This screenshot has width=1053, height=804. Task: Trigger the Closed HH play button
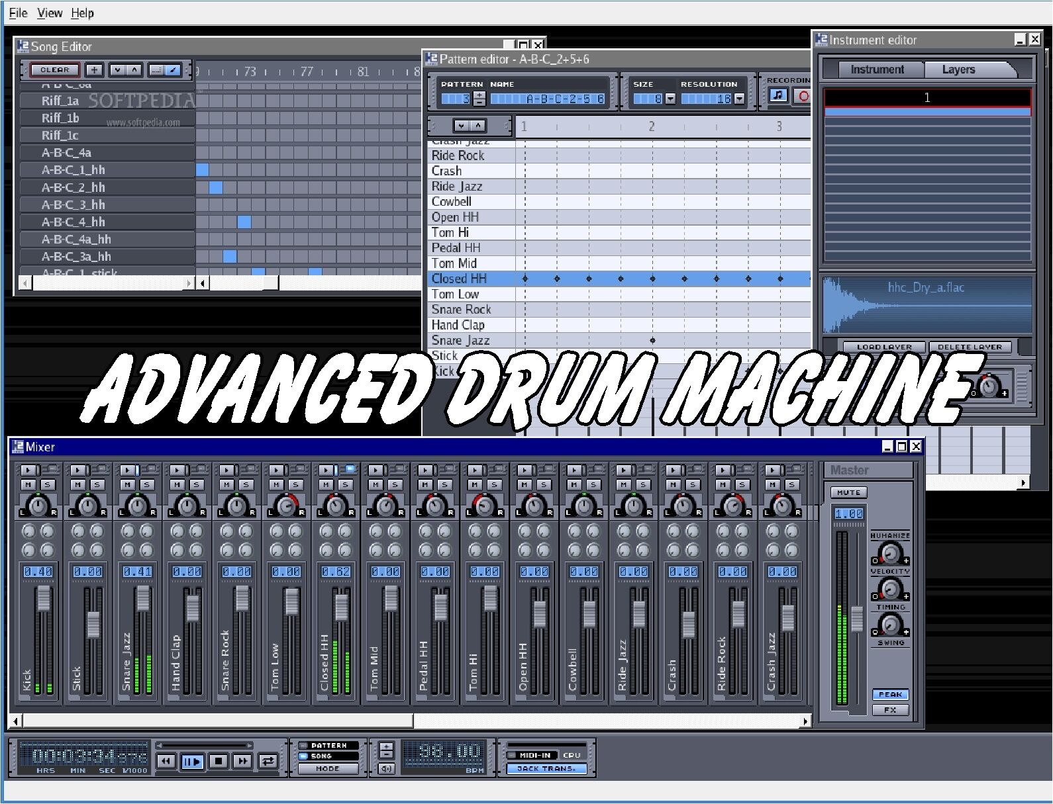pos(326,470)
